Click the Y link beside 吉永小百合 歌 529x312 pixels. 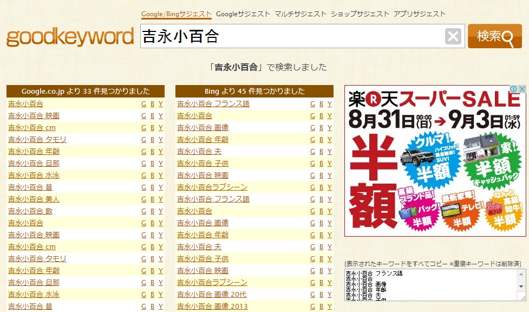[x=161, y=211]
